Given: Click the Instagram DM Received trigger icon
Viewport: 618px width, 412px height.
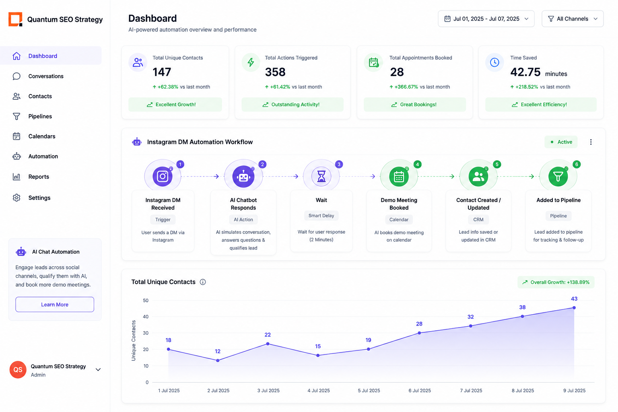Looking at the screenshot, I should coord(163,176).
